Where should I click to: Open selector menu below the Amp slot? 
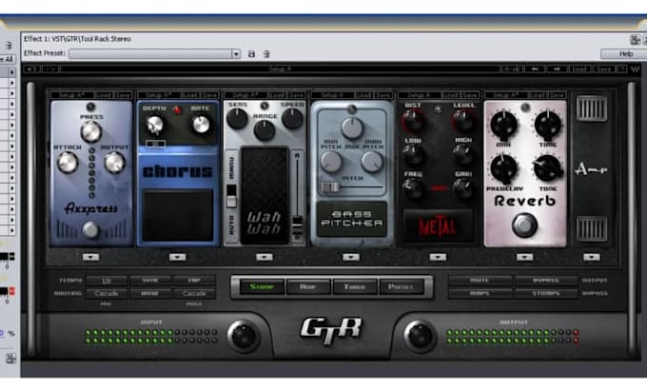point(591,257)
